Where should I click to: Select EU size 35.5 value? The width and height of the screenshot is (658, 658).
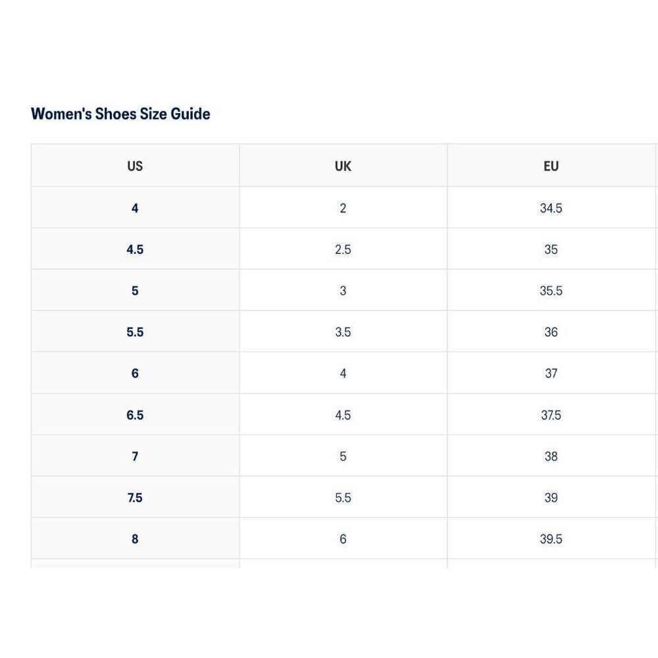(551, 291)
